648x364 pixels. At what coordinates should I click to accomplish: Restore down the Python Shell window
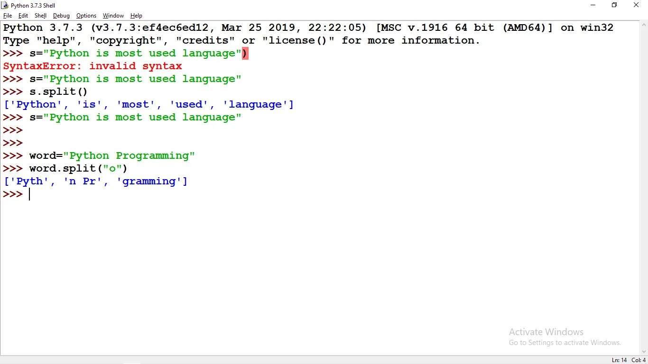pos(614,5)
